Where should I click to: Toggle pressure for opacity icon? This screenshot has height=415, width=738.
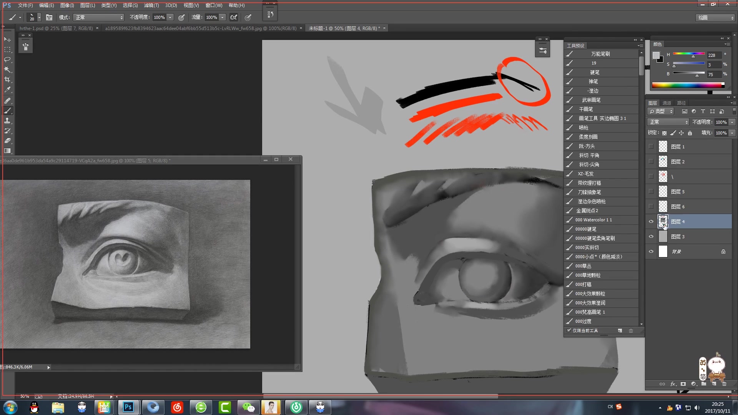(x=181, y=17)
